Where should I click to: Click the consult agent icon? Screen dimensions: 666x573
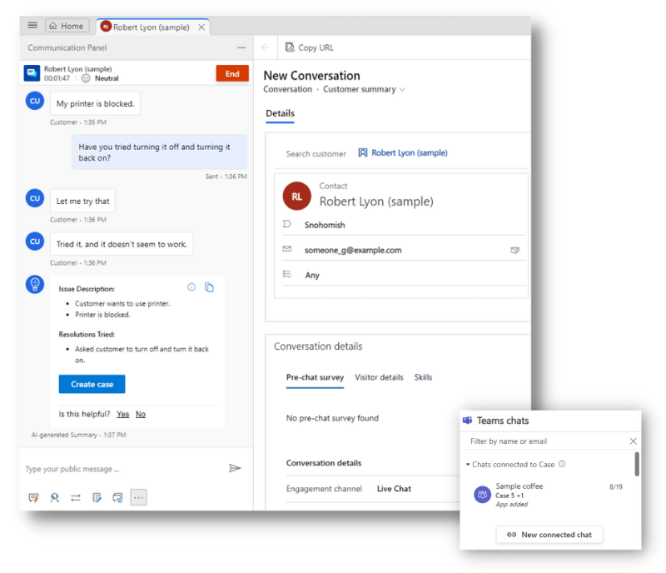tap(55, 497)
